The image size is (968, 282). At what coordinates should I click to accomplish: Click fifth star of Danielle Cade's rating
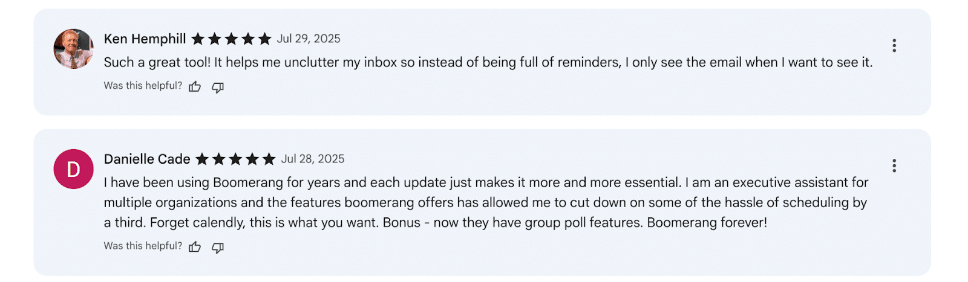tap(269, 159)
